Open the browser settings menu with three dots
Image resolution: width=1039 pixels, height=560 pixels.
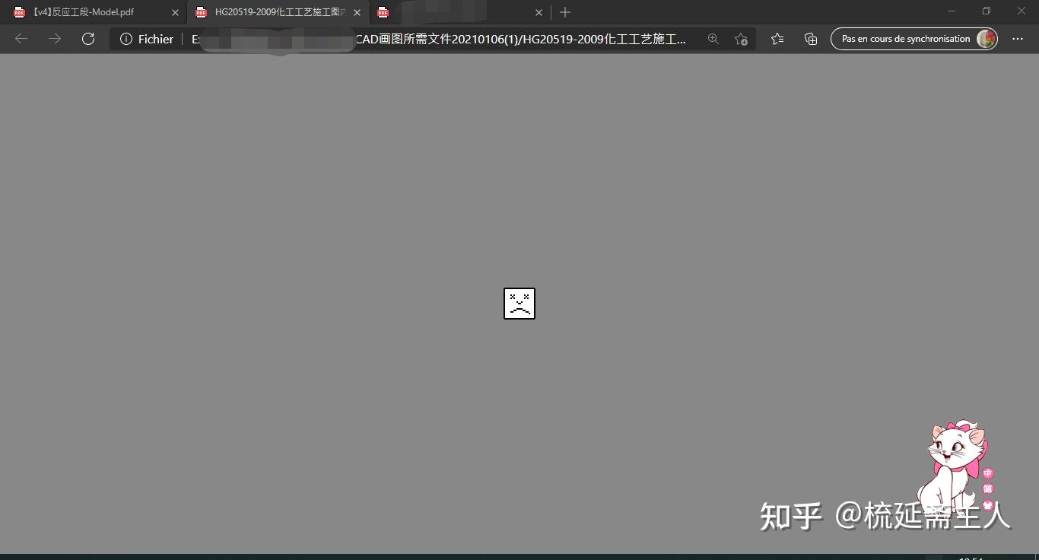[x=1018, y=39]
